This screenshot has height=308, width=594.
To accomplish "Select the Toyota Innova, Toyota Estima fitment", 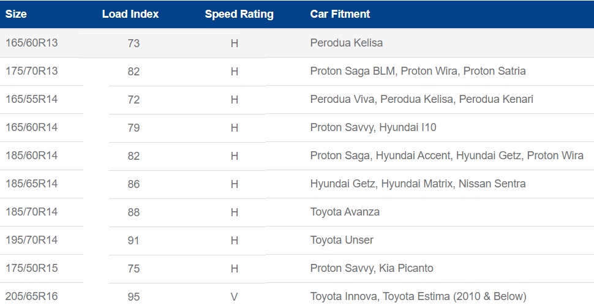I will click(x=418, y=297).
